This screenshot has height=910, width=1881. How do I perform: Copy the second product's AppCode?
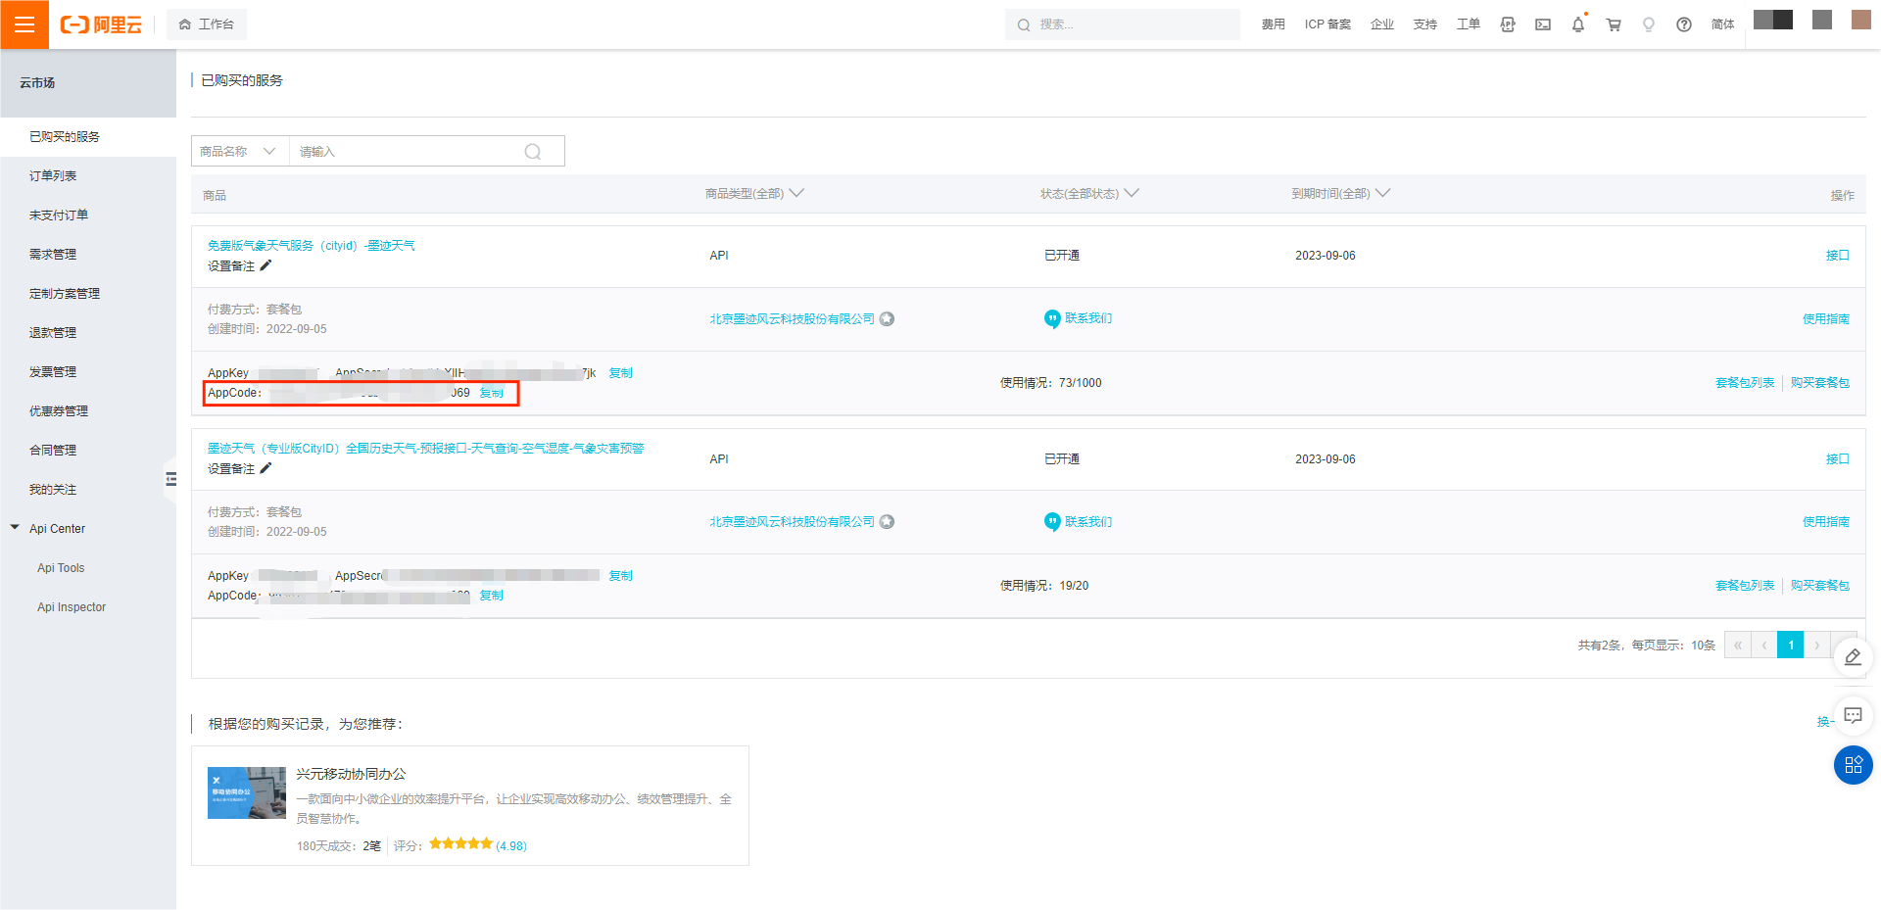click(x=492, y=595)
